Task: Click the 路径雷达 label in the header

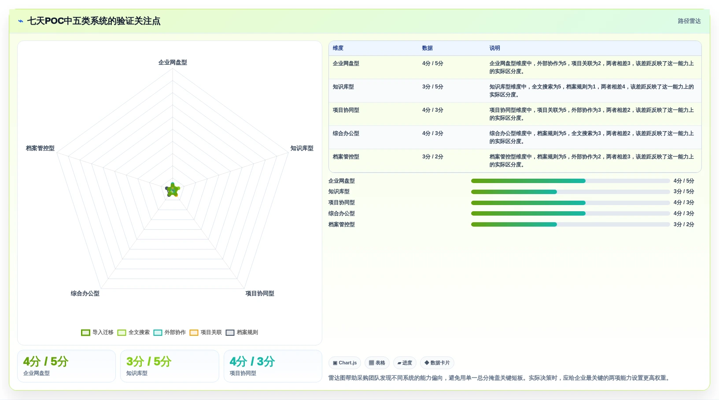Action: coord(689,21)
